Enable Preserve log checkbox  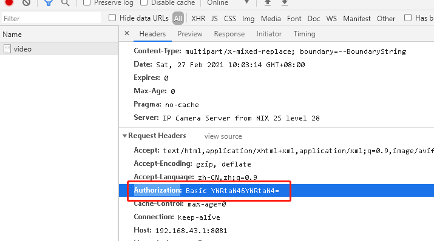pyautogui.click(x=87, y=2)
